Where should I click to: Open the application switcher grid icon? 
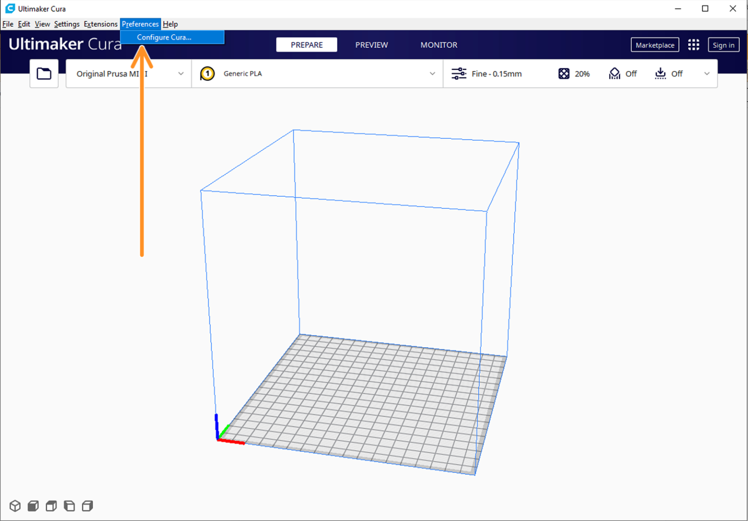[x=693, y=44]
